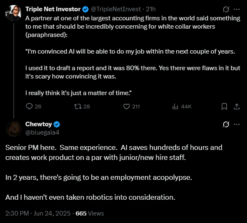Share the Triple Net Investor tweet
The height and width of the screenshot is (223, 247).
237,106
